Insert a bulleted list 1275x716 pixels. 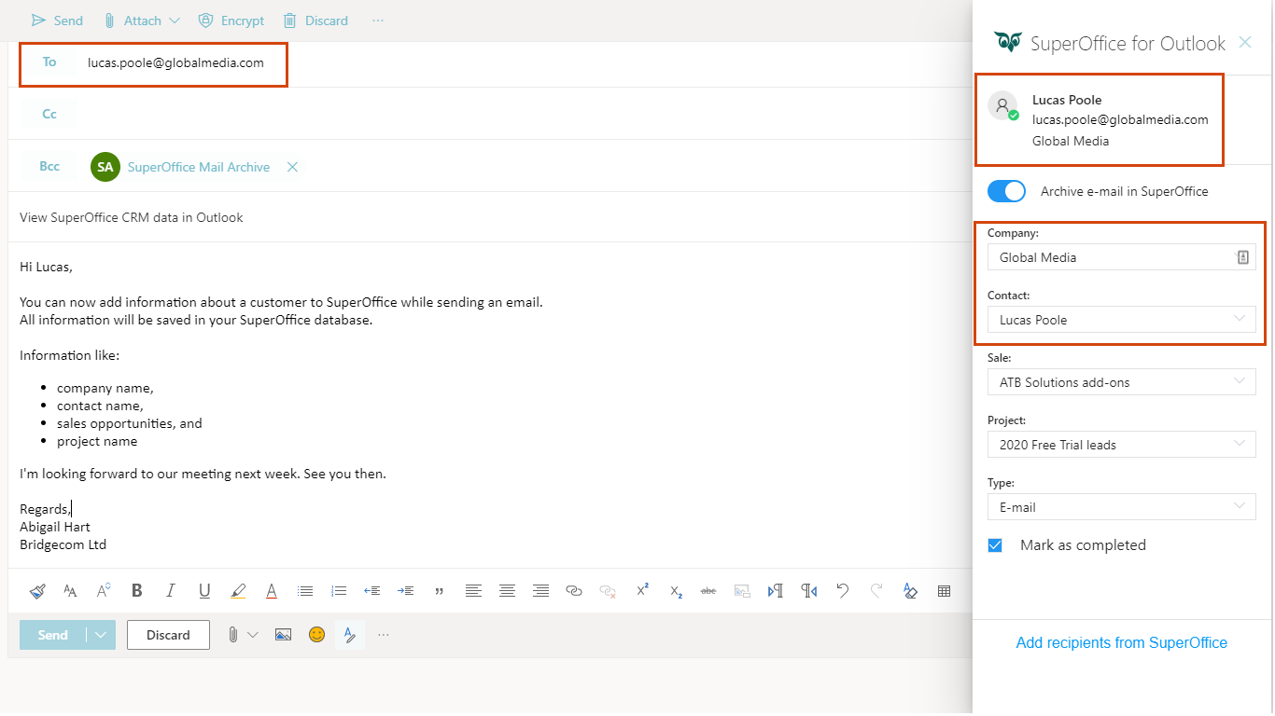tap(305, 590)
